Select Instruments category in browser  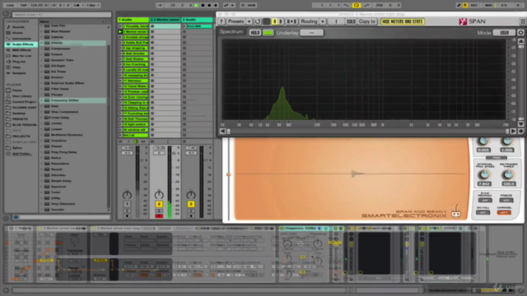click(x=21, y=39)
